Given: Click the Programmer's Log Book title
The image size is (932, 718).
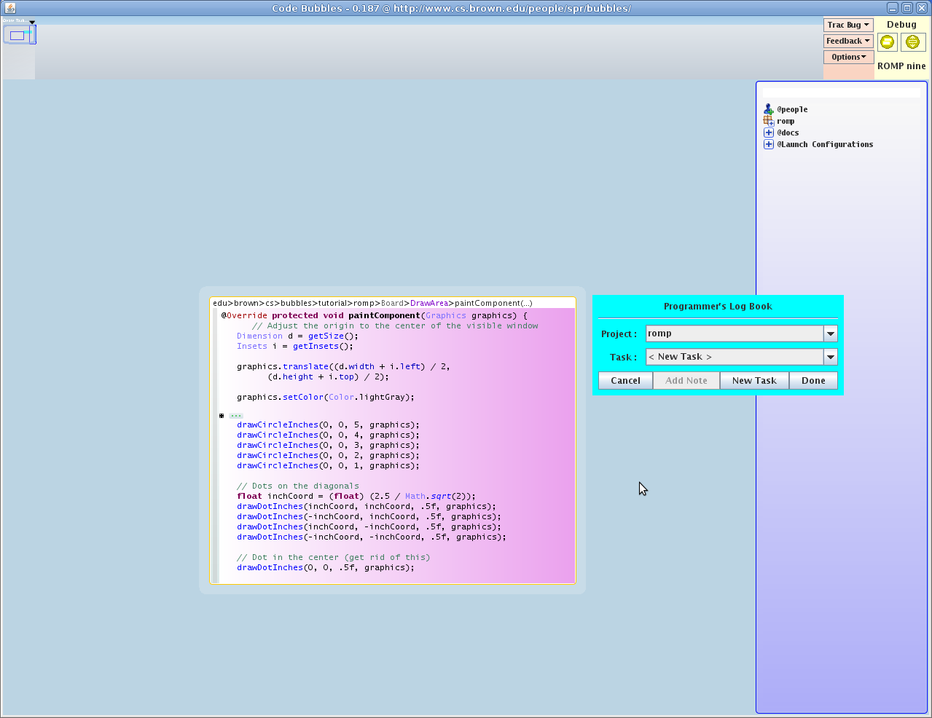Looking at the screenshot, I should tap(718, 307).
